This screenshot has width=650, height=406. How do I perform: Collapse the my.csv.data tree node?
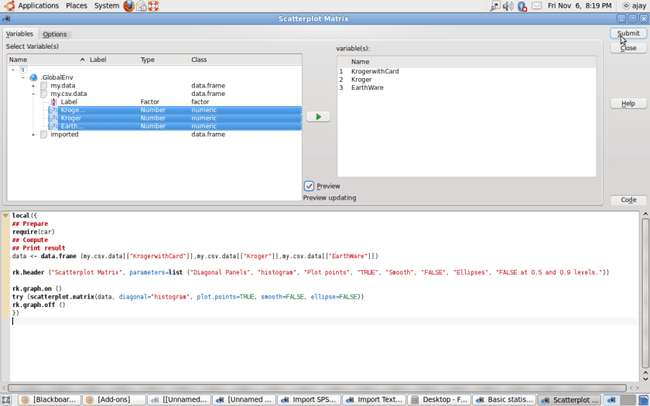tap(33, 94)
